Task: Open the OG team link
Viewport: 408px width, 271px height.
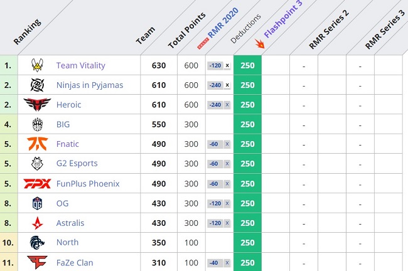Action: [62, 203]
